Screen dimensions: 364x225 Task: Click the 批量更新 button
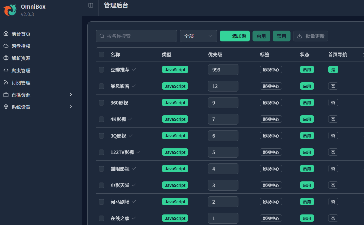[x=311, y=36]
